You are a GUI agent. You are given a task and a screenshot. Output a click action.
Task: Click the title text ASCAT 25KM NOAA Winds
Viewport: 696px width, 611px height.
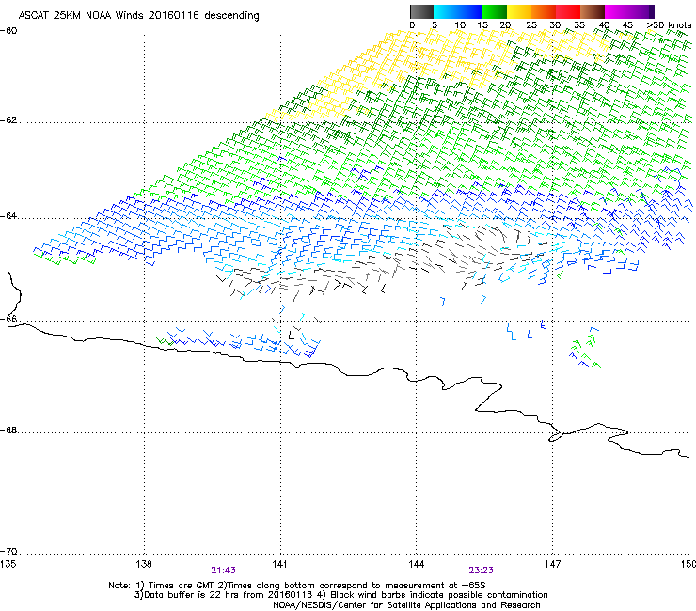81,15
